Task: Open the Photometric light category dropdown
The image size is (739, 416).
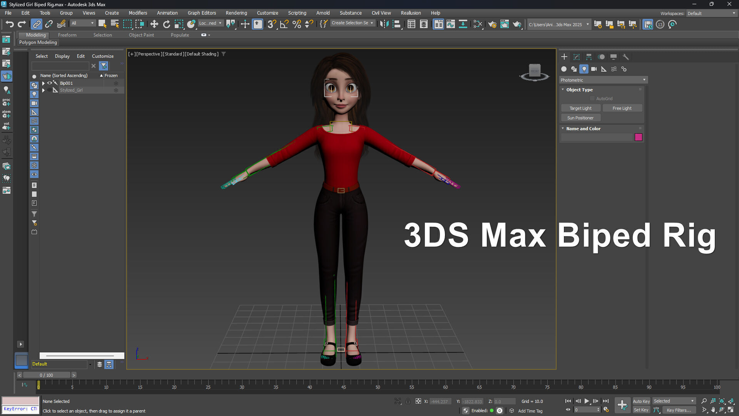Action: (x=603, y=80)
